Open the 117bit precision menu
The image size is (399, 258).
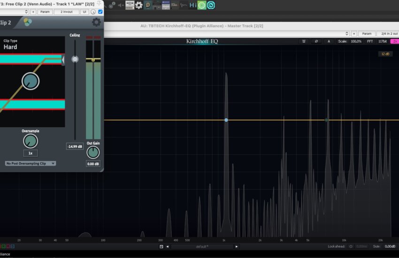click(x=382, y=41)
